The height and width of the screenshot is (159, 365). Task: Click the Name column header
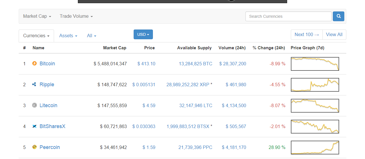39,48
